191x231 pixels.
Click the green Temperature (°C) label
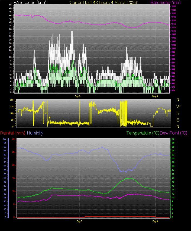143,133
